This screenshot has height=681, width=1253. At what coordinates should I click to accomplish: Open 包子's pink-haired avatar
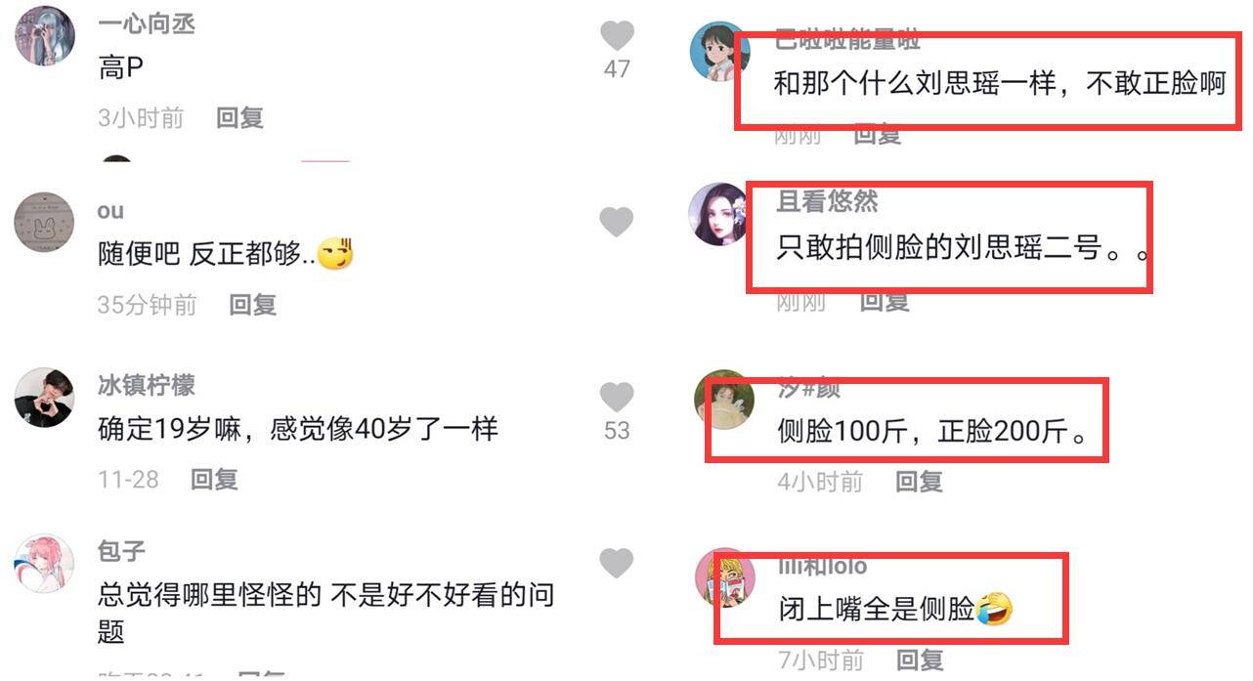pos(44,564)
